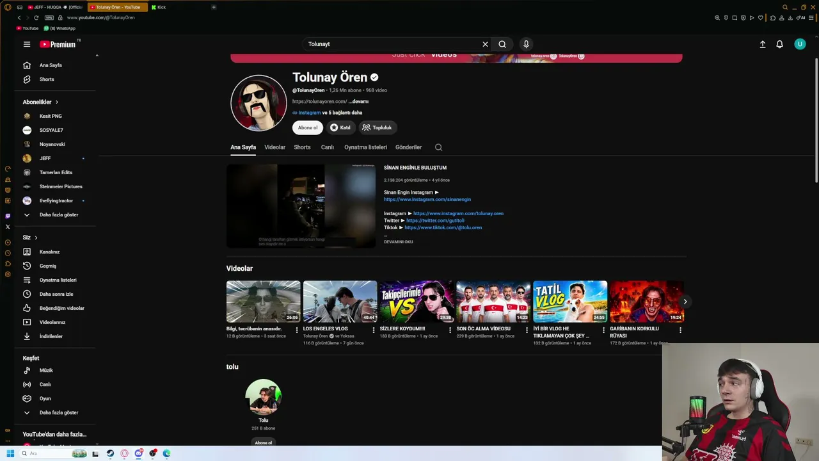
Task: Open Steam from the taskbar
Action: pyautogui.click(x=110, y=453)
